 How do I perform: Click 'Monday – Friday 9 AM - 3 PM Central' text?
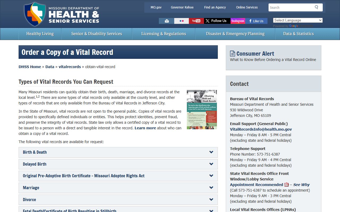pyautogui.click(x=261, y=196)
